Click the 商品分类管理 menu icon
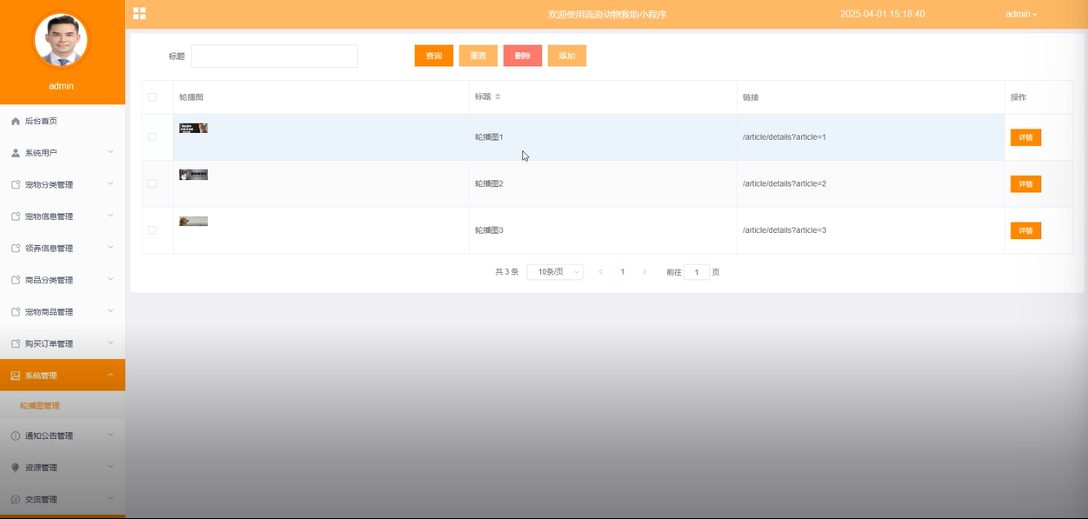This screenshot has width=1088, height=519. [16, 280]
